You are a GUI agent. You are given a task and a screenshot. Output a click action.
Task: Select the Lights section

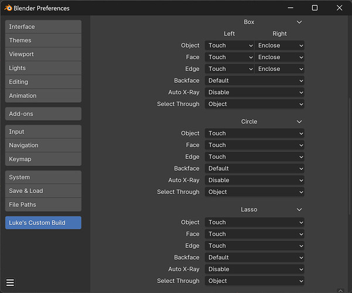[x=43, y=68]
